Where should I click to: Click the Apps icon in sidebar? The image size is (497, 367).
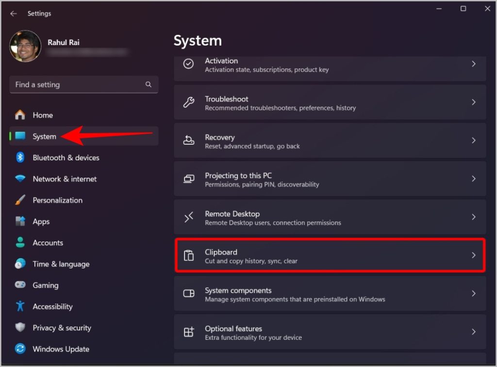tap(20, 221)
